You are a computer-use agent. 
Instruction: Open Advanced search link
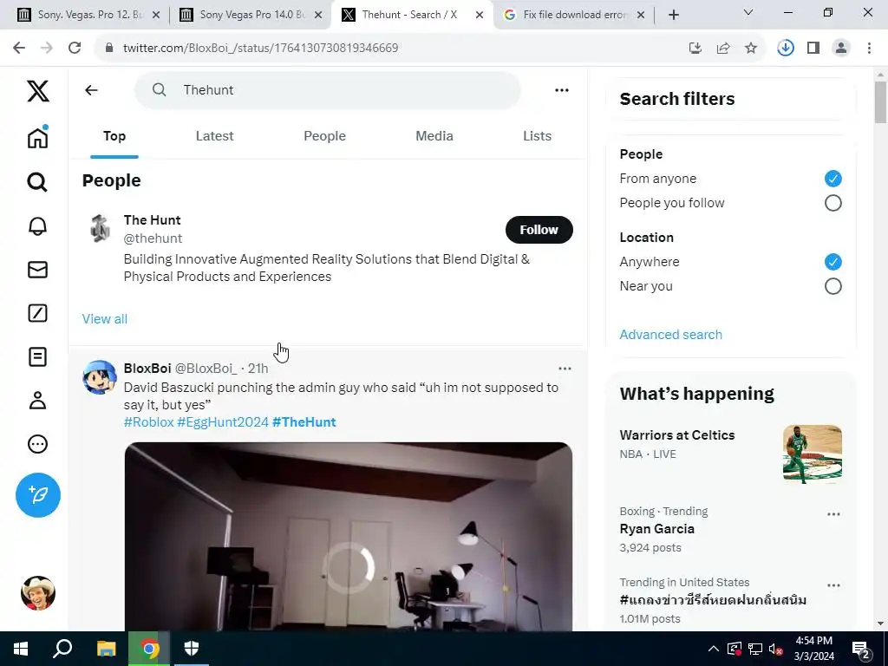tap(670, 335)
